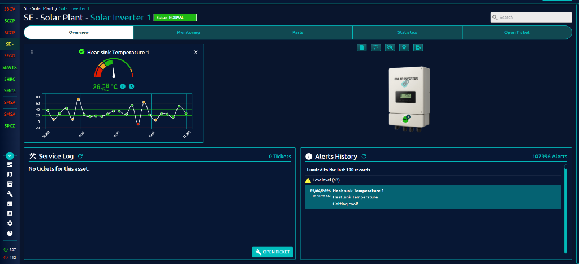Viewport: 579px width, 264px height.
Task: Click the help question mark icon
Action: pyautogui.click(x=10, y=233)
